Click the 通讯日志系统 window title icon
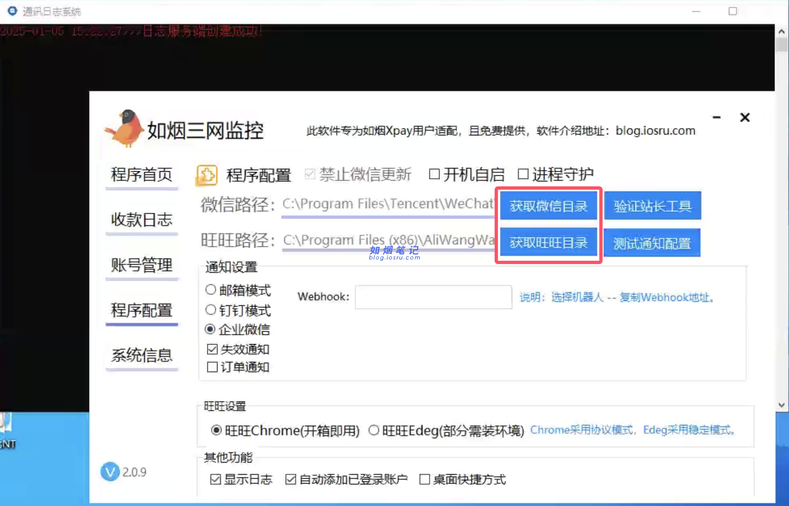 [13, 11]
